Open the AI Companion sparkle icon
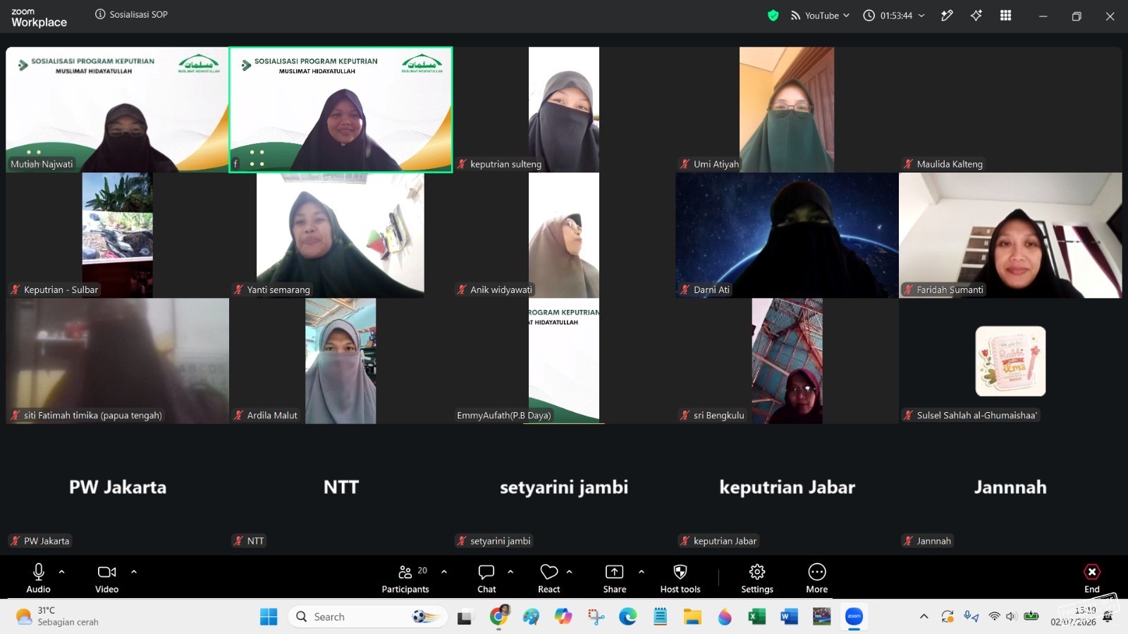Screen dimensions: 1128x634 976,15
